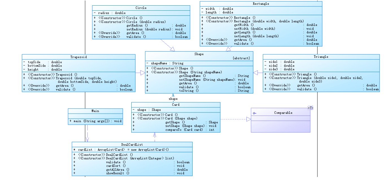The image size is (386, 182).
Task: Select the Trapezoid class title
Action: [x=78, y=57]
